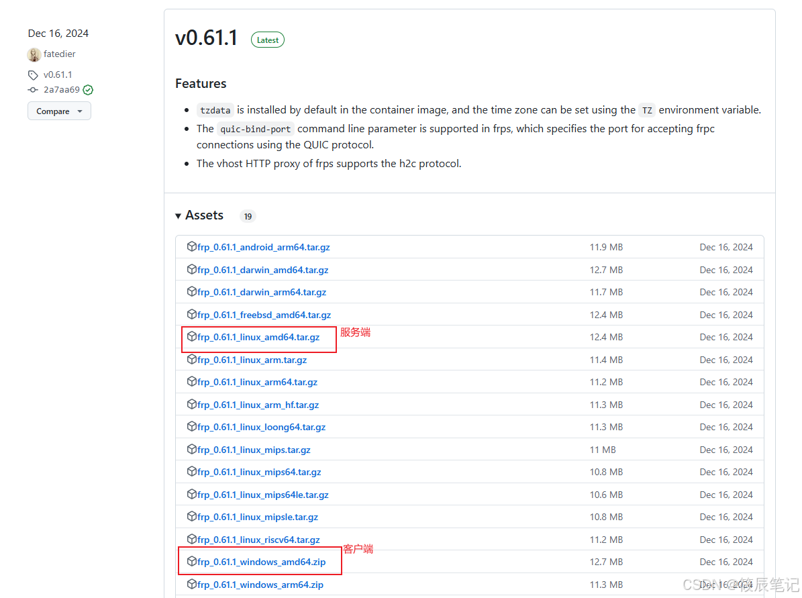This screenshot has width=802, height=598.
Task: Click the green Latest badge
Action: [268, 40]
